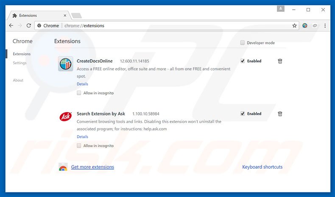Enable Developer mode checkbox
Screen dimensions: 335x197
coord(242,43)
